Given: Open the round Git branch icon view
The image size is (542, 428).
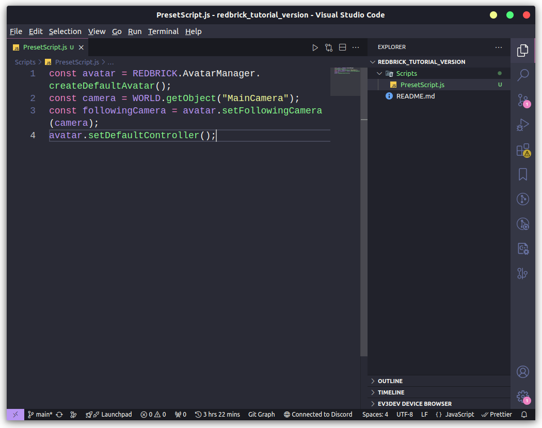Looking at the screenshot, I should pos(522,199).
